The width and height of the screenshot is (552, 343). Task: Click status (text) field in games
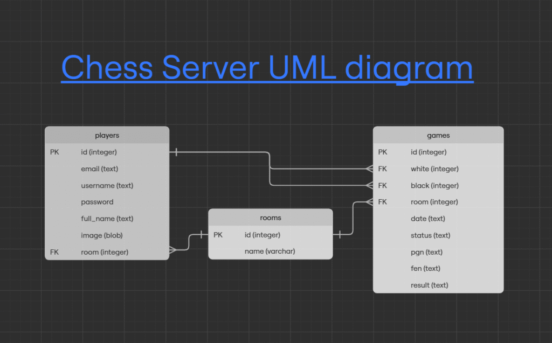click(x=430, y=235)
